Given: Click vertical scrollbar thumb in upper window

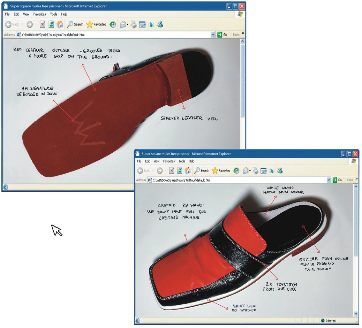Looking at the screenshot, I should (x=242, y=81).
